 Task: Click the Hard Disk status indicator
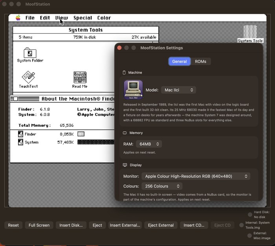pos(250,215)
